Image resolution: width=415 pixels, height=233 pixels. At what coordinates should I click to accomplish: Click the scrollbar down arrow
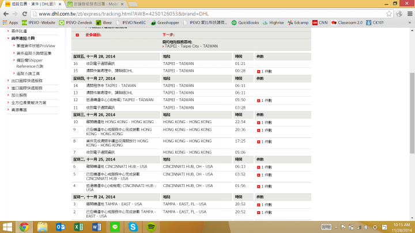click(x=412, y=218)
